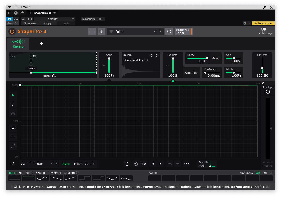Viewport: 281px width, 197px height.
Task: Open the three-dots more options
Action: [x=186, y=164]
